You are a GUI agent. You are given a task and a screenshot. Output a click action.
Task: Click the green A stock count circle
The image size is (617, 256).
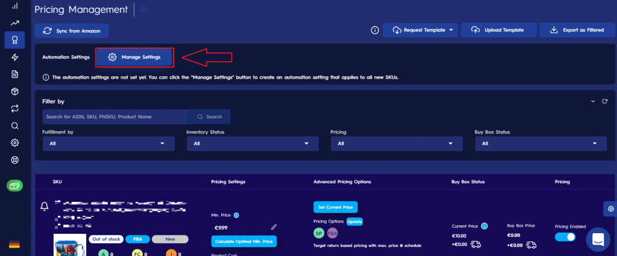click(103, 254)
